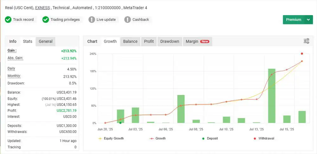The width and height of the screenshot is (317, 154).
Task: Click the green deposit marker on chart
Action: [x=120, y=123]
